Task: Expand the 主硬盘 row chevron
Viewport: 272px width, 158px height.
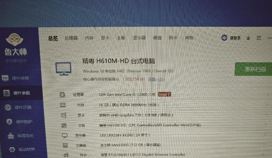Action: 264,144
